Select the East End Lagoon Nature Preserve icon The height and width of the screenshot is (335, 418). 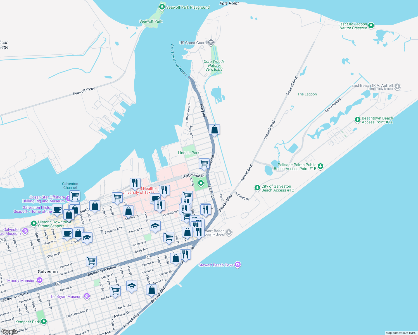(371, 25)
